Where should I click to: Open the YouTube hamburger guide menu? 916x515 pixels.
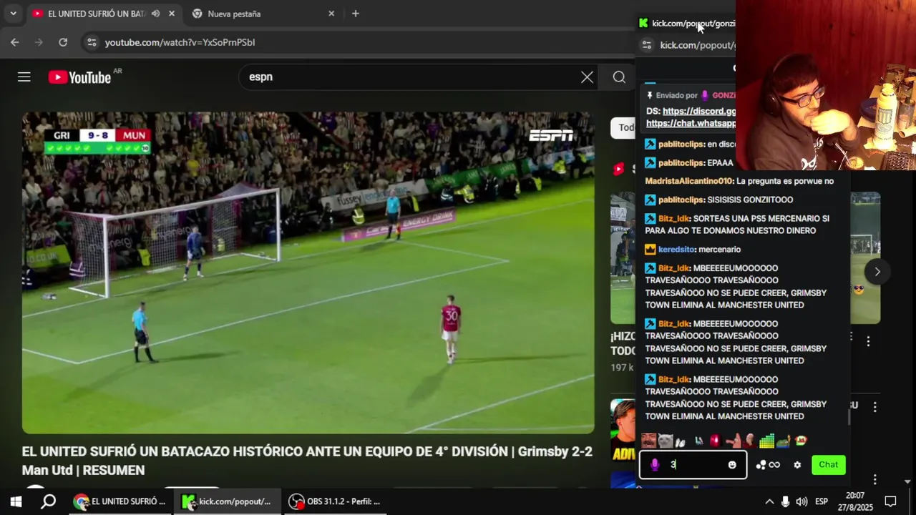tap(24, 77)
